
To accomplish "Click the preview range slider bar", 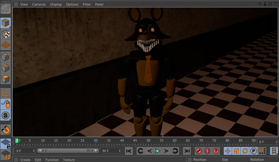I will pyautogui.click(x=68, y=151).
